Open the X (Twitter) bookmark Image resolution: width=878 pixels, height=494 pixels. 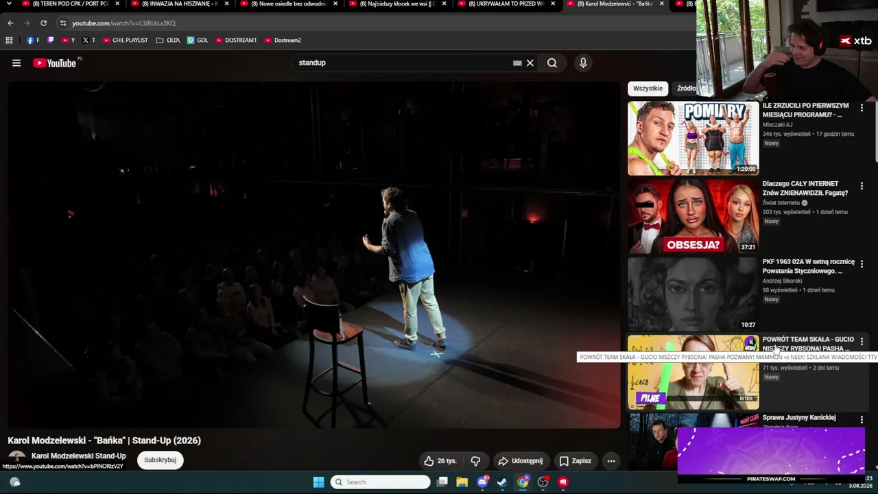tap(89, 40)
